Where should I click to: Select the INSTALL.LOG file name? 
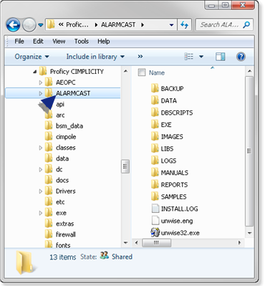[x=179, y=209]
